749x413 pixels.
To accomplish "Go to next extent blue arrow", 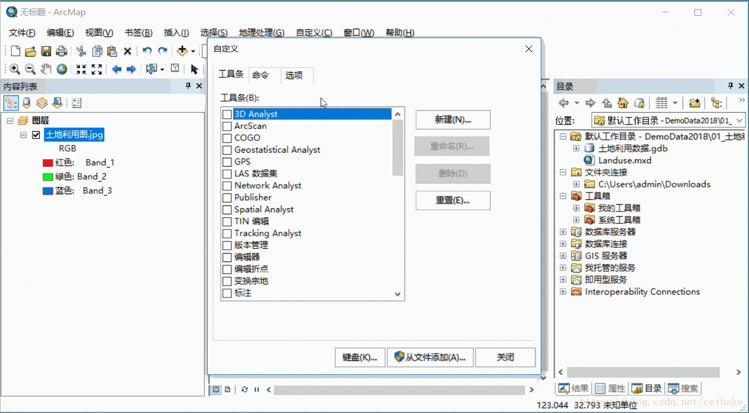I will coord(131,69).
